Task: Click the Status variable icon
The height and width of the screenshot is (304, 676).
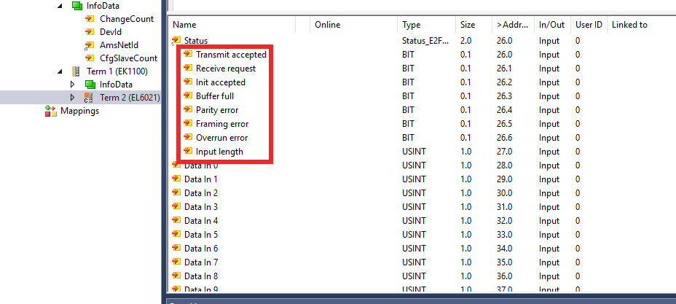Action: (x=176, y=41)
